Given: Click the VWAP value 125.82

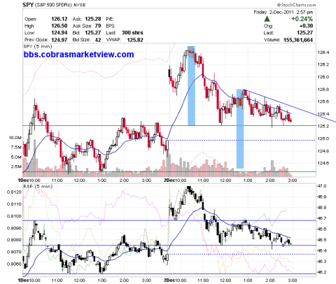Looking at the screenshot, I should pyautogui.click(x=135, y=40).
